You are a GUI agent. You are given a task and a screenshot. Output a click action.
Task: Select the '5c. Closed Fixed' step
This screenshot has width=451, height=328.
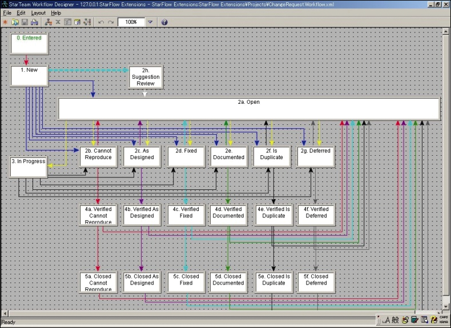(186, 282)
